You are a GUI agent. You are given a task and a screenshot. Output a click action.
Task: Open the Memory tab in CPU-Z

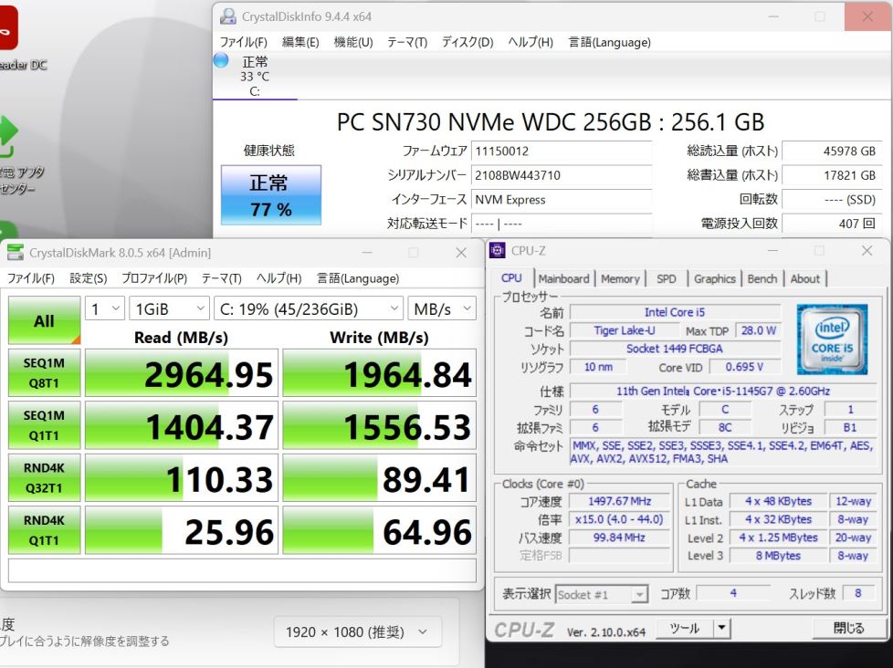click(x=620, y=278)
